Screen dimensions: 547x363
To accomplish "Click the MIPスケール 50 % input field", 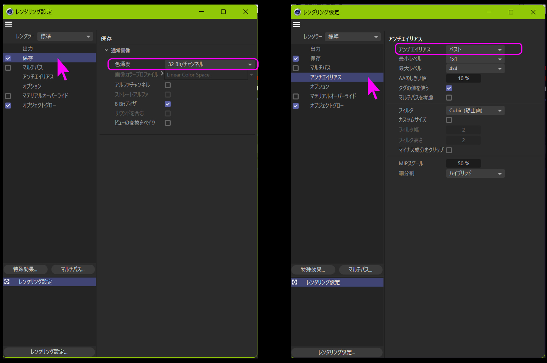I will click(x=463, y=163).
